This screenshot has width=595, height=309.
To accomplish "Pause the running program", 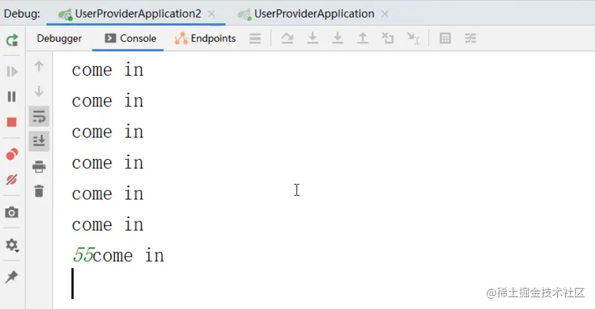I will [12, 96].
